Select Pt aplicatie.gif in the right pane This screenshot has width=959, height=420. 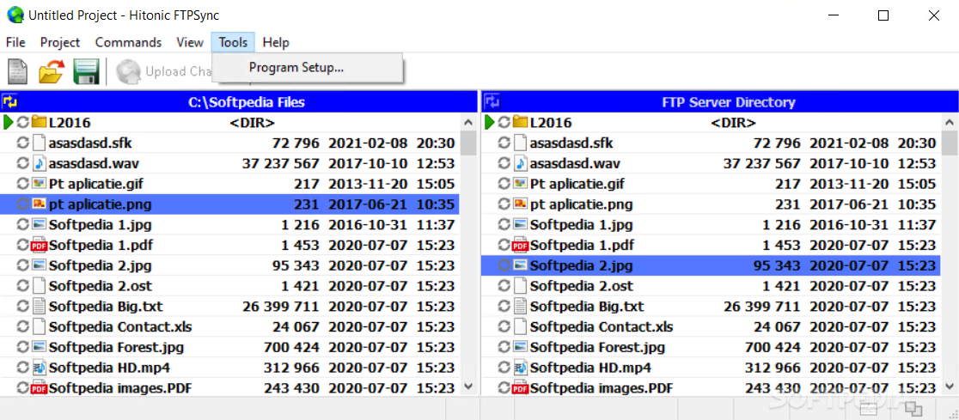coord(712,184)
